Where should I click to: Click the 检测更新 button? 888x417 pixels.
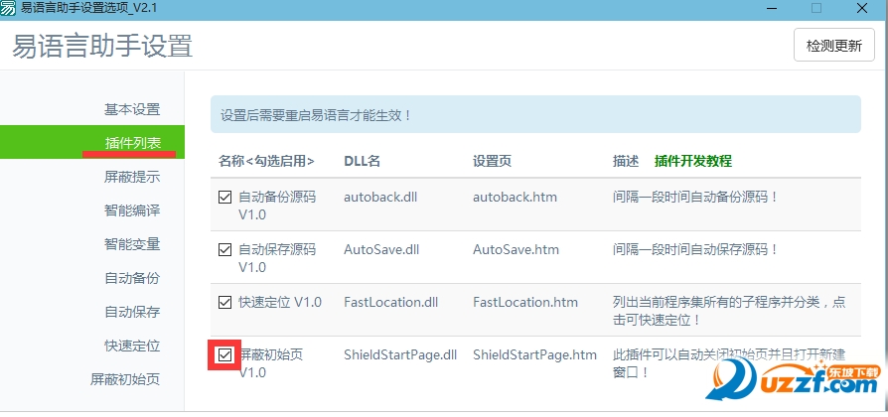(x=833, y=46)
